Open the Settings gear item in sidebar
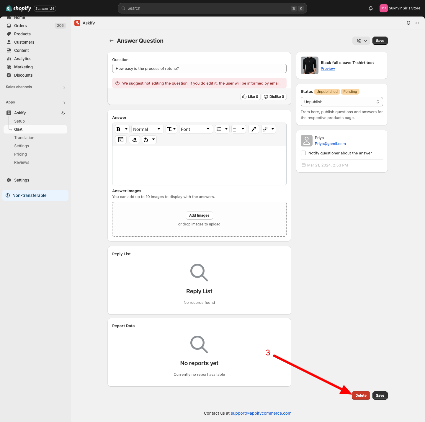 coord(35,180)
